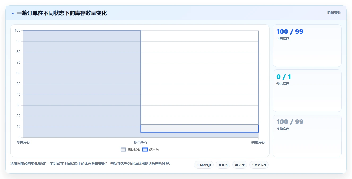Screen dimensions: 352x179
Task: Click the icon in the 表格 chip
Action: pos(220,165)
